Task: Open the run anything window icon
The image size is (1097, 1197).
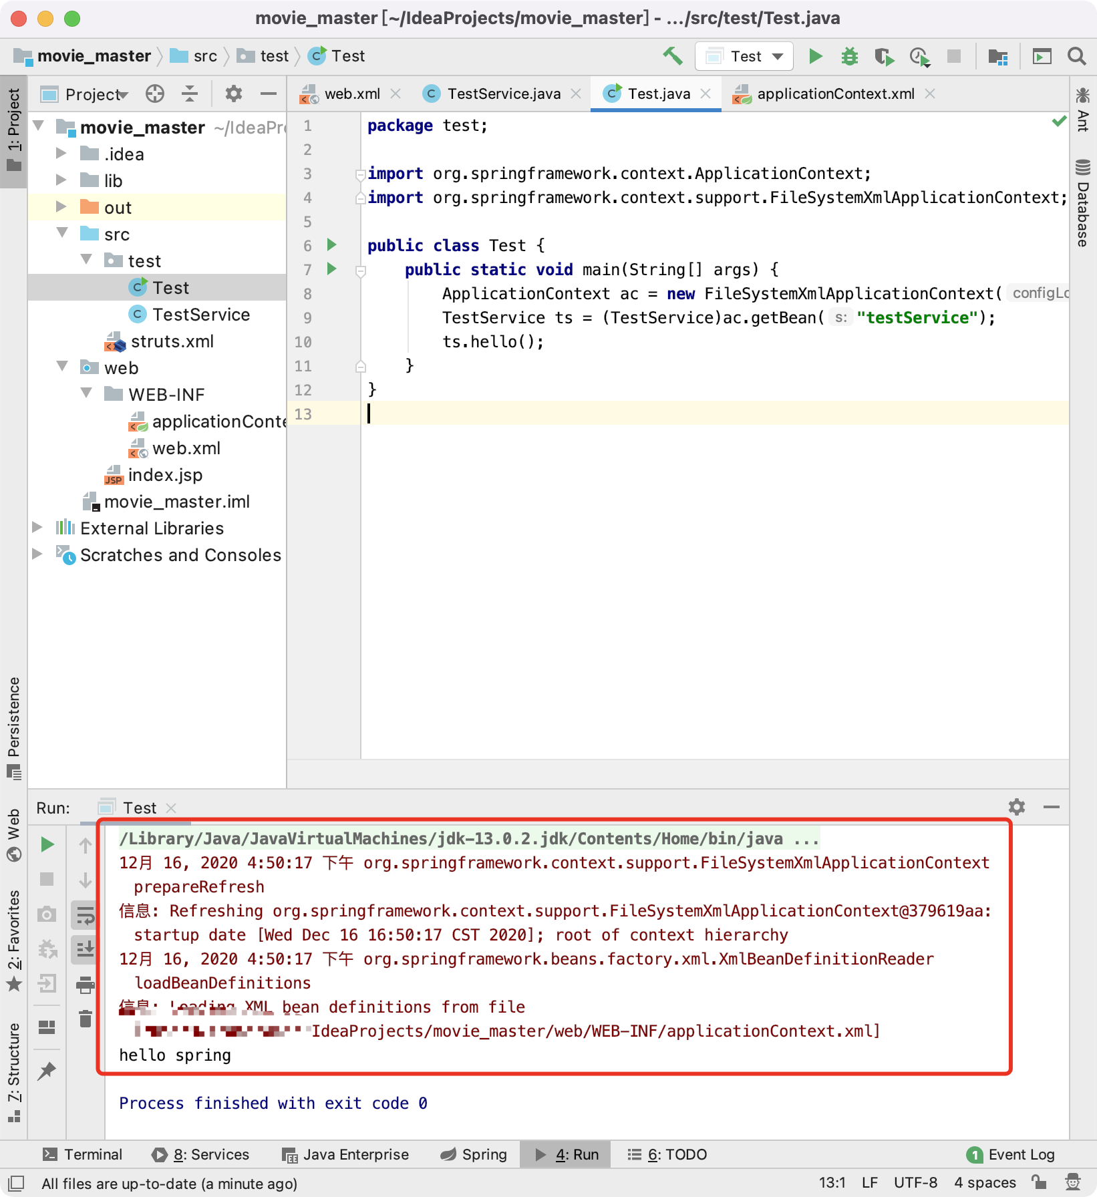Action: (1042, 56)
